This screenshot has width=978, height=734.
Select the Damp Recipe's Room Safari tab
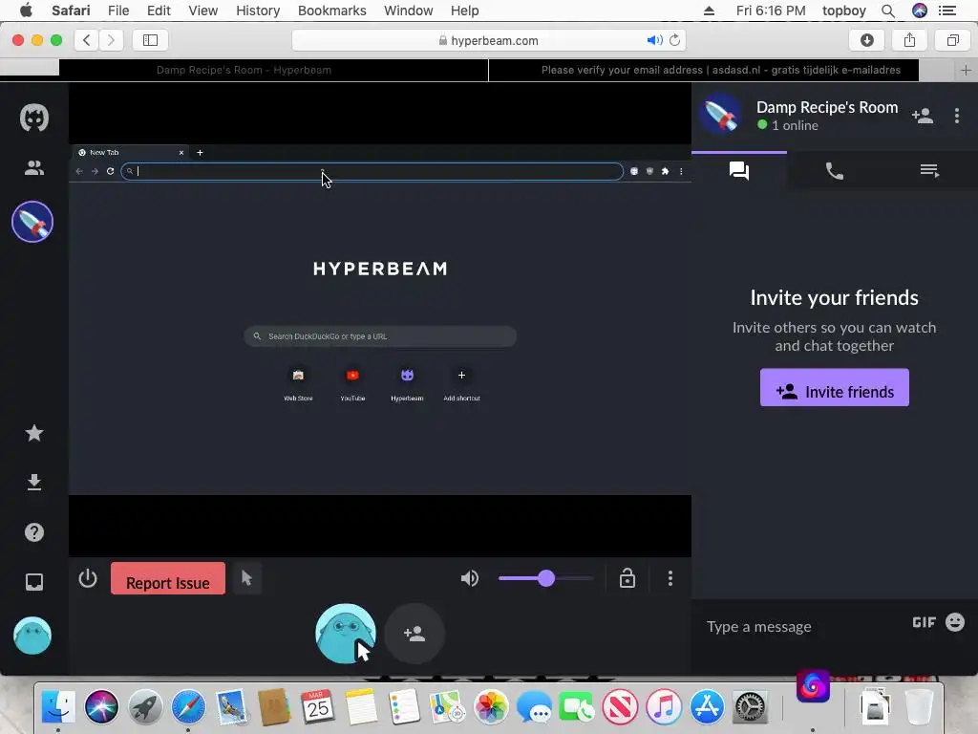[x=244, y=70]
